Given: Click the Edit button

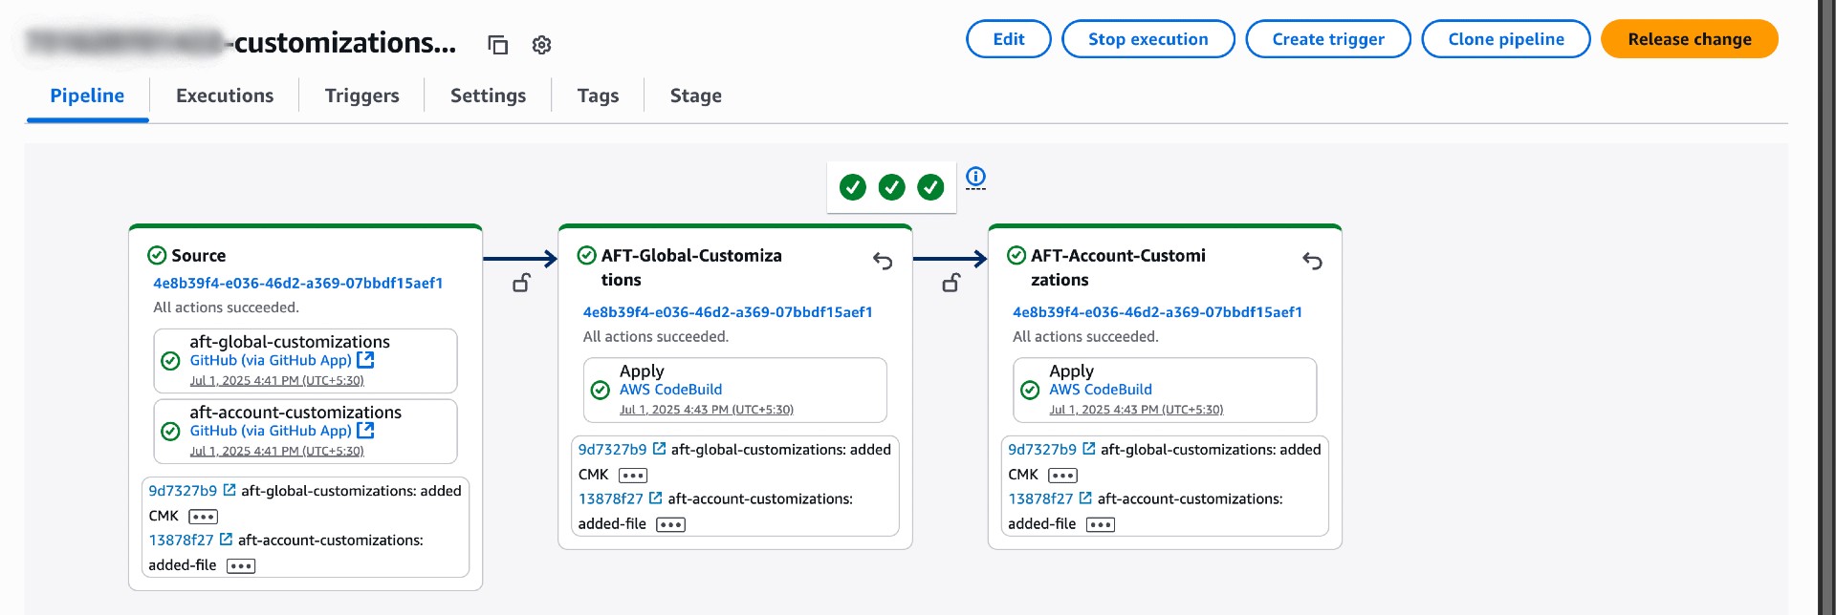Looking at the screenshot, I should [1009, 39].
